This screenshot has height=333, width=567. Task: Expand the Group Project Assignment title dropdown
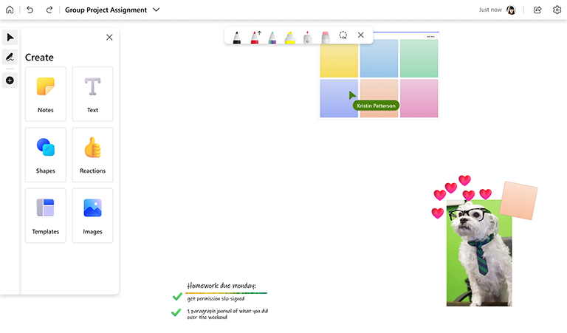(x=155, y=10)
